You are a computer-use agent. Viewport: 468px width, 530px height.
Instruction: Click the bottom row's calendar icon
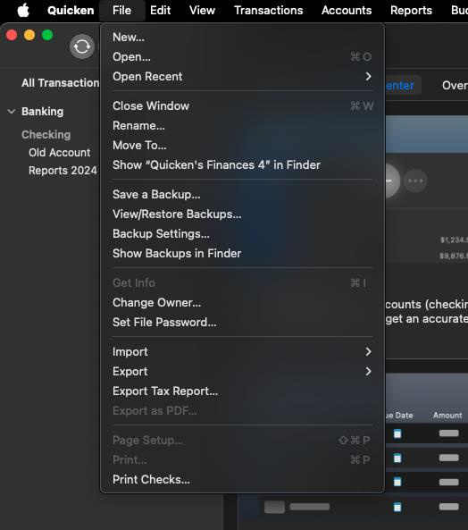coord(397,507)
